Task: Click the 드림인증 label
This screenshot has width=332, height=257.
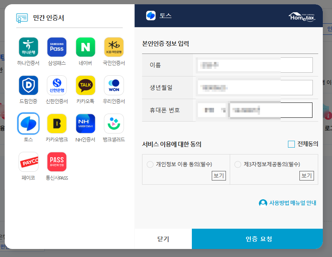Action: (28, 101)
